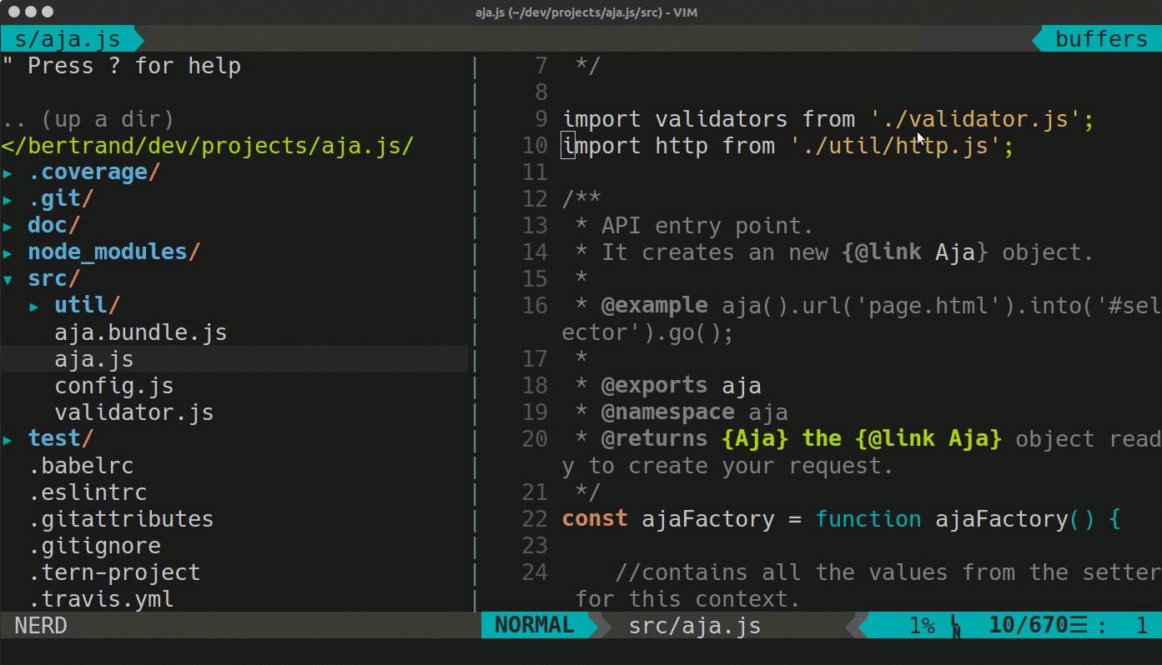The image size is (1162, 665).
Task: Click the 'const' keyword on line 22
Action: (x=595, y=519)
